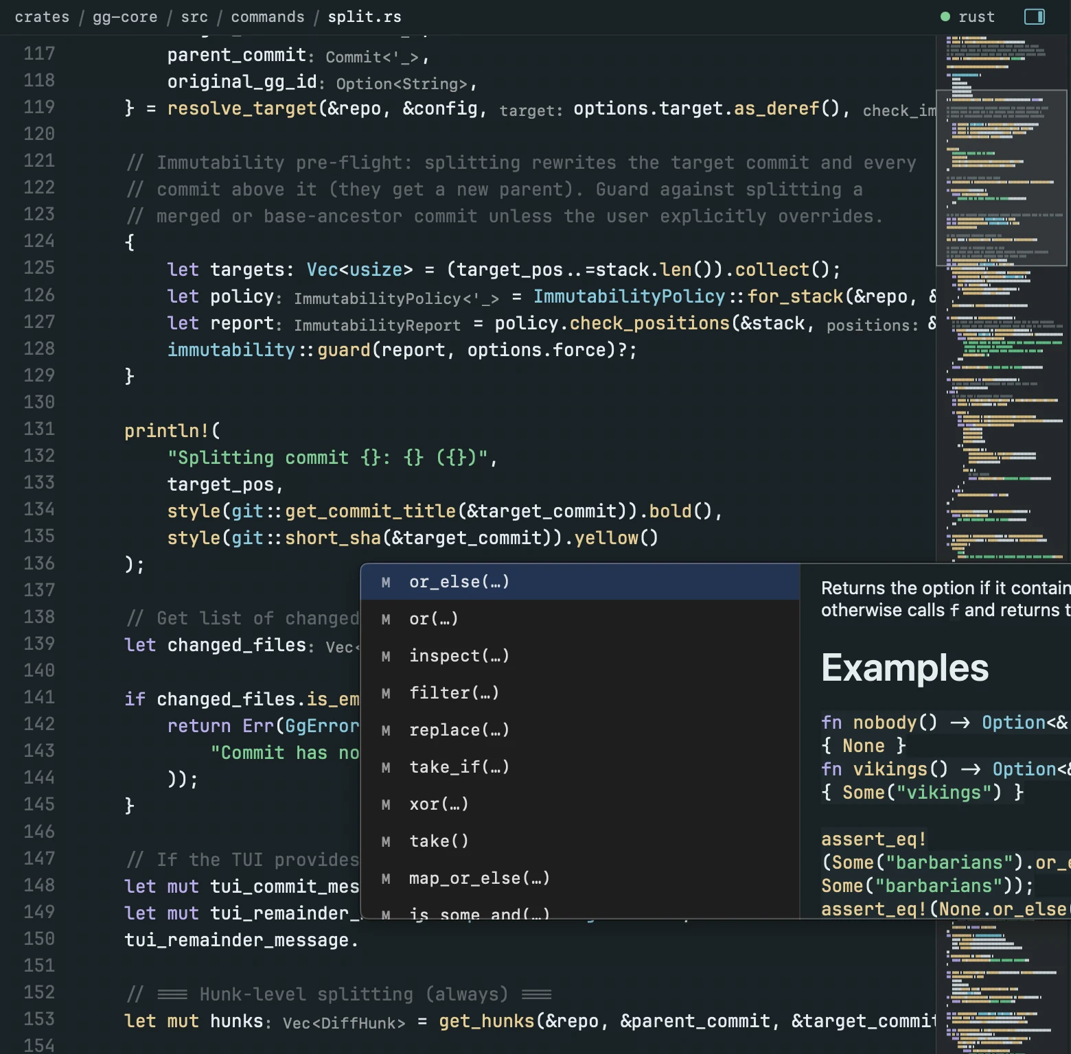Click the get_hunks function call
The image size is (1071, 1054).
coord(487,1021)
